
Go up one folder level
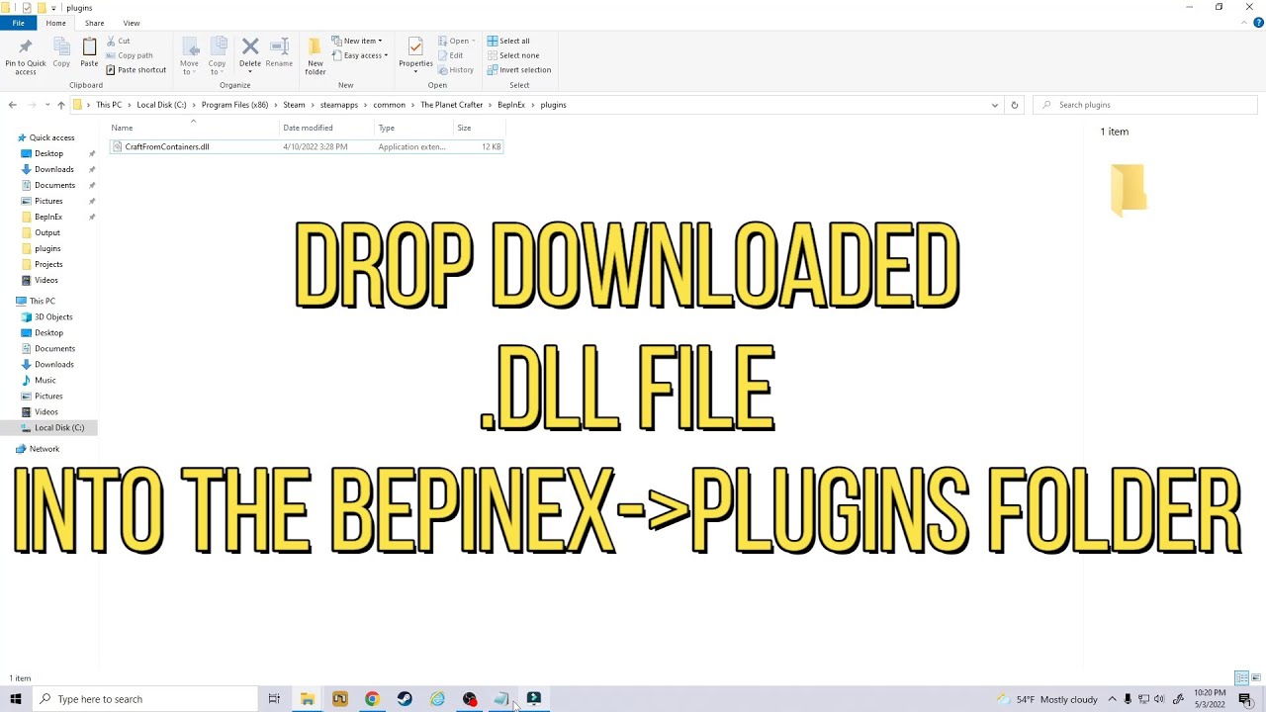[x=61, y=105]
